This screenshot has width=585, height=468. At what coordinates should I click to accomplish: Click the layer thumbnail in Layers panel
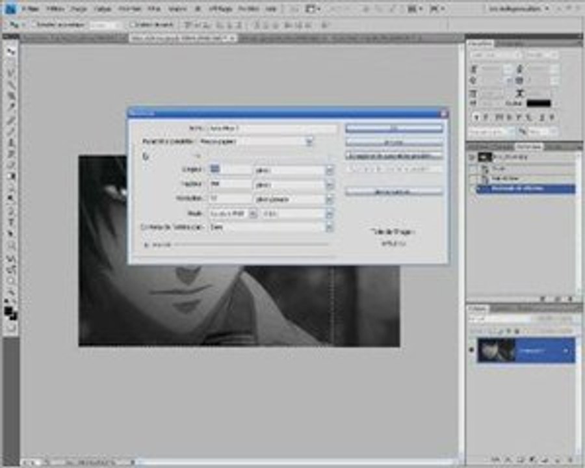pos(496,350)
